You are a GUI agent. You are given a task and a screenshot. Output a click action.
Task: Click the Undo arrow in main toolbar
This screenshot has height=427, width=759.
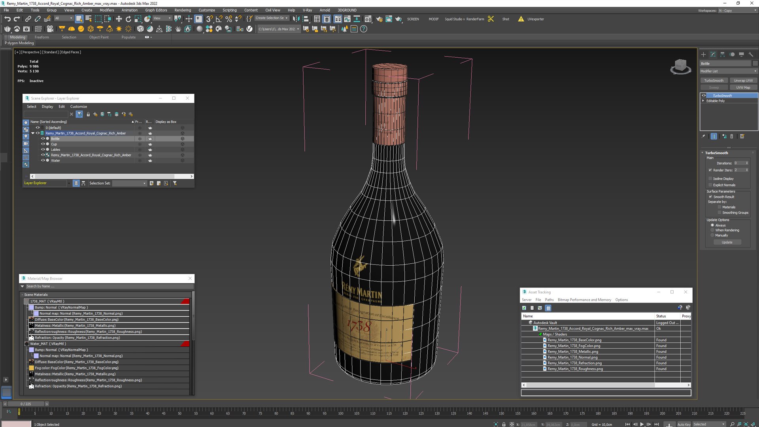[x=8, y=19]
